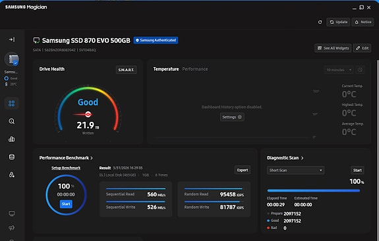The height and width of the screenshot is (241, 379).
Task: Open the 10 minutes interval dropdown
Action: coord(339,70)
